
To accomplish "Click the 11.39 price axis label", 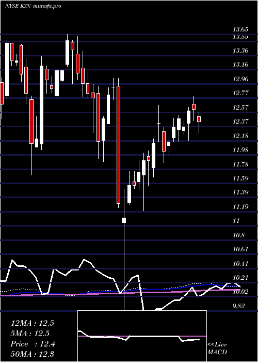I will tap(240, 192).
